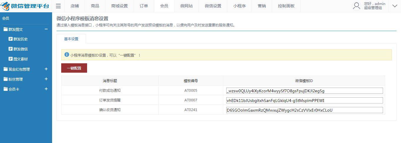Open the 微网站 top menu
Image resolution: width=401 pixels, height=143 pixels.
(x=187, y=6)
